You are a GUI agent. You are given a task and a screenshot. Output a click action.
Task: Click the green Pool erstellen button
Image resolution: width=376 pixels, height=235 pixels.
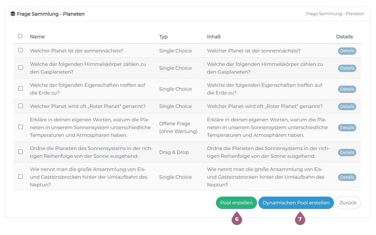(236, 203)
